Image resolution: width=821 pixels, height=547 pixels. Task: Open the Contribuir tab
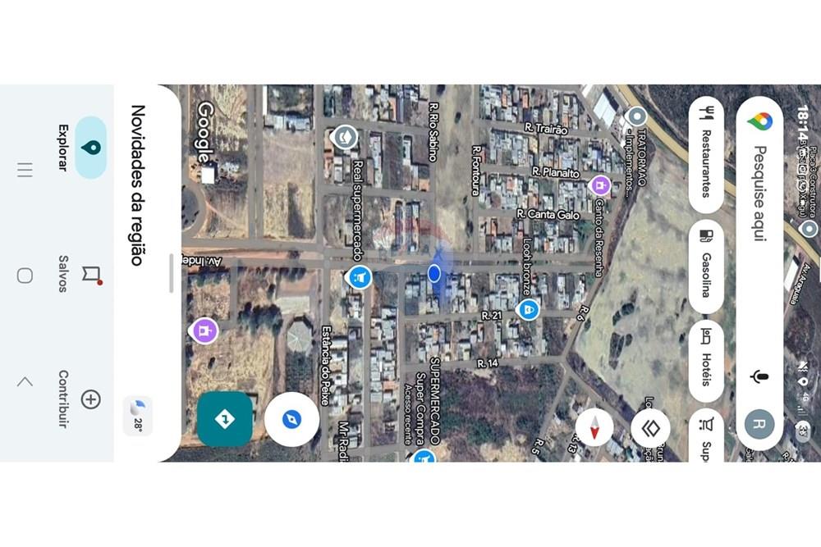tap(79, 399)
